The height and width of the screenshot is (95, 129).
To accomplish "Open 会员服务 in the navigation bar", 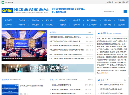I will tap(36, 25).
